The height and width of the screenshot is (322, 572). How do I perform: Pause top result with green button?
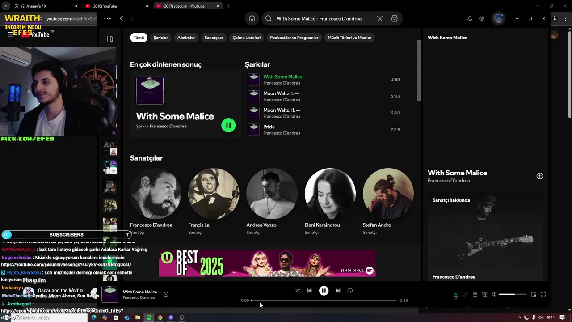click(x=228, y=125)
